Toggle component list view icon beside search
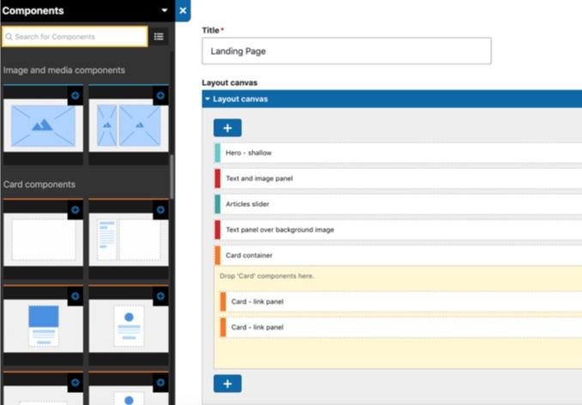The width and height of the screenshot is (582, 405). pos(159,37)
